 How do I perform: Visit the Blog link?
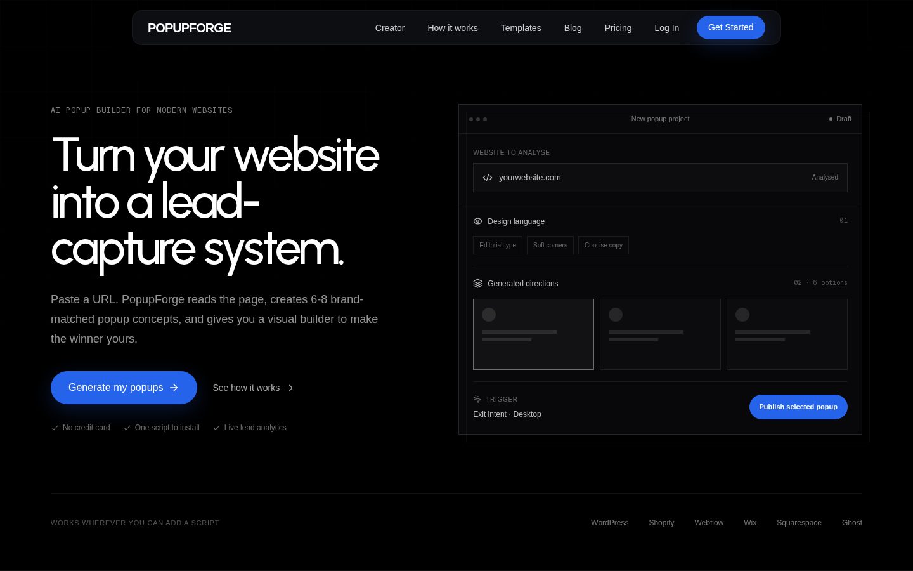[x=573, y=28]
